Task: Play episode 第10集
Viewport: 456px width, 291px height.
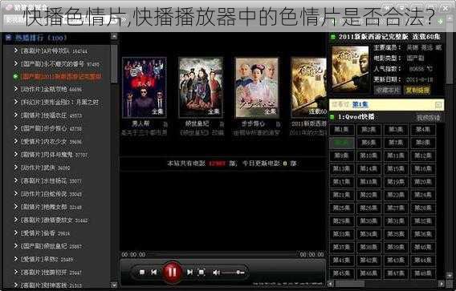Action: coord(368,156)
